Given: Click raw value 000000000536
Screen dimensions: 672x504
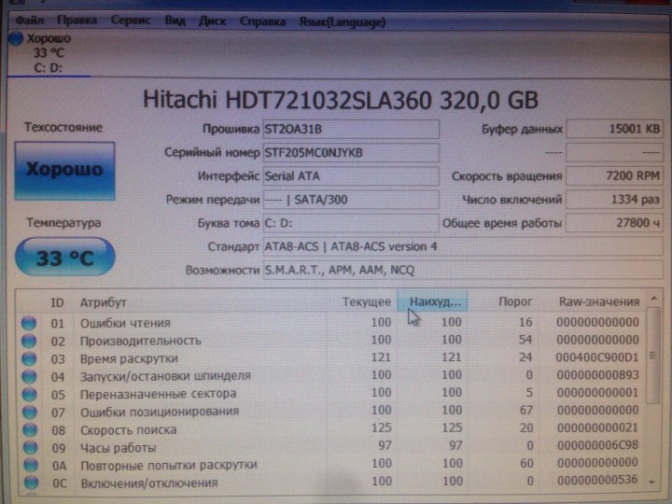Looking at the screenshot, I should (x=597, y=480).
